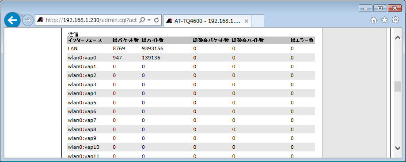Click the wlan0:vap10 interface label

83,147
